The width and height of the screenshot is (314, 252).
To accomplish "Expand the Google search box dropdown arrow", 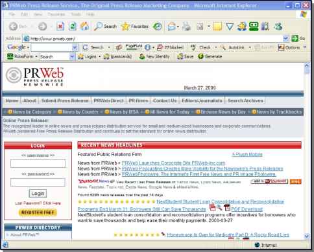I will (75, 47).
